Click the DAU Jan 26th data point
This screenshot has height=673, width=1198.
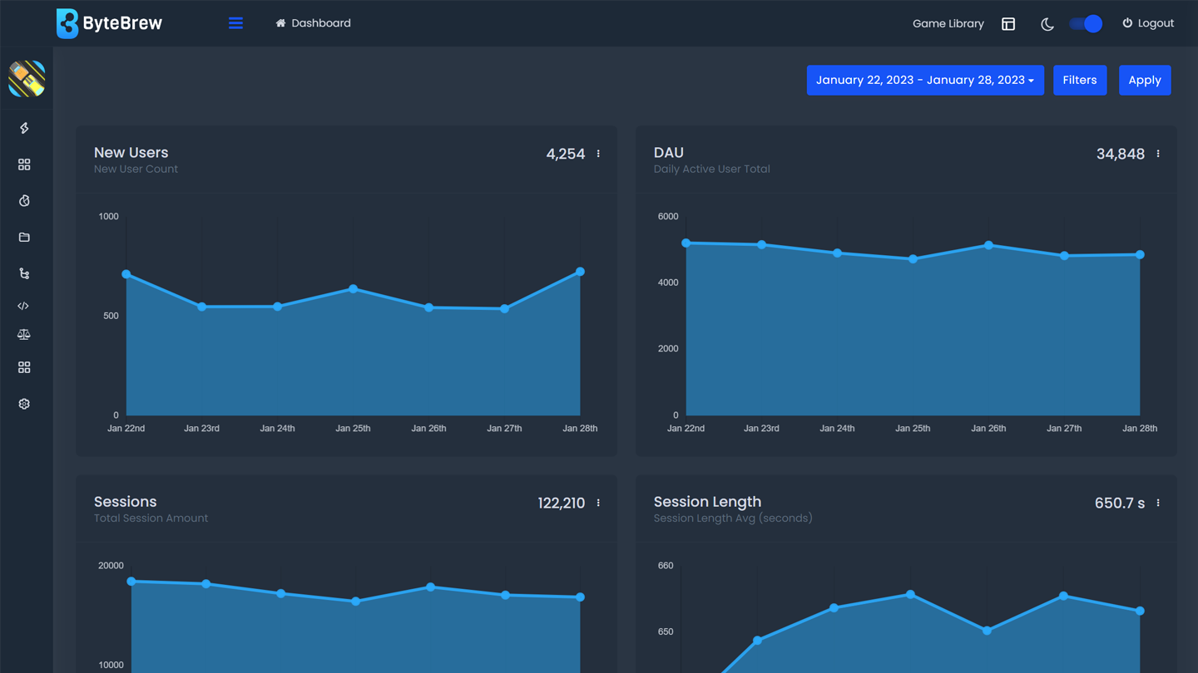(x=988, y=245)
